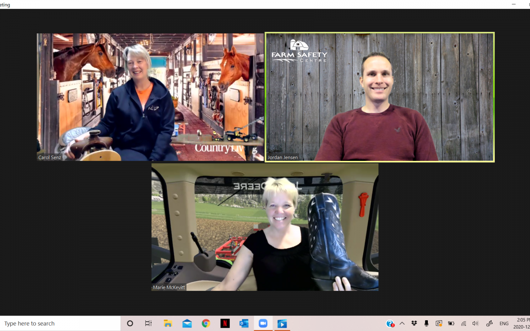Open Task View from taskbar
The height and width of the screenshot is (331, 530).
tap(148, 324)
